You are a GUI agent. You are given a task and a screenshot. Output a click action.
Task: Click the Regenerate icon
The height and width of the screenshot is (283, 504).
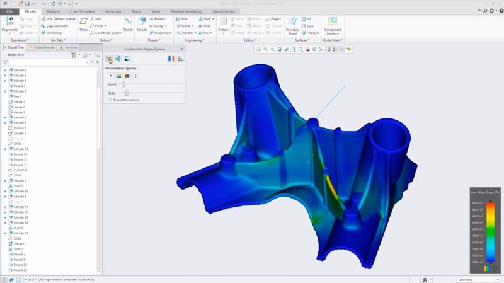click(9, 22)
